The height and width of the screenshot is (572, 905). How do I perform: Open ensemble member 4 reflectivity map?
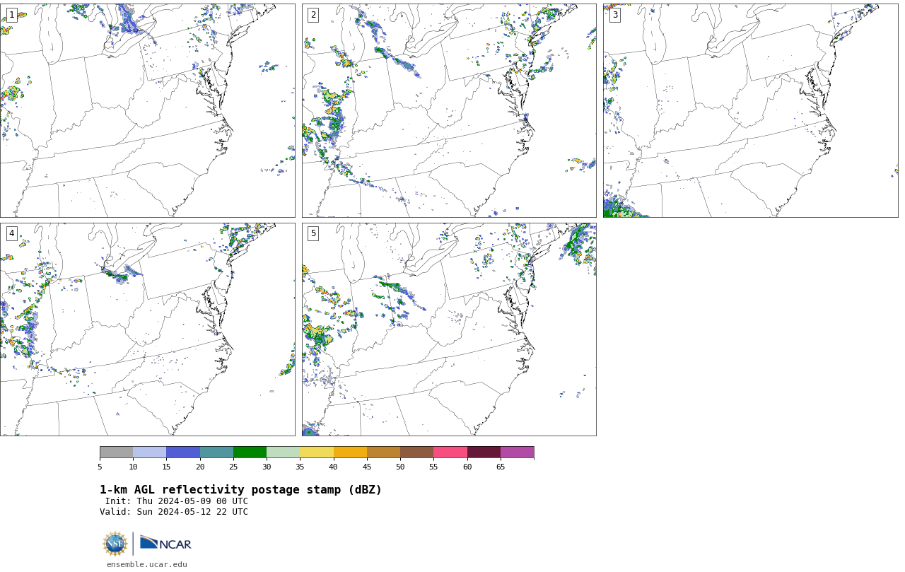[x=147, y=329]
